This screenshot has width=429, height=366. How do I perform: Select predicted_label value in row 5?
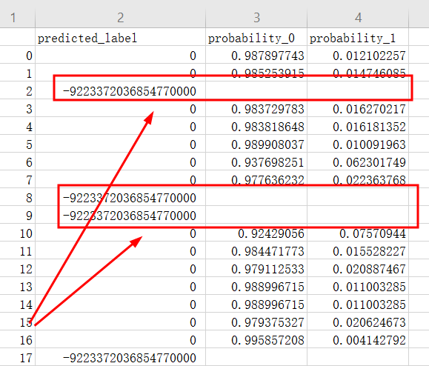coord(120,144)
